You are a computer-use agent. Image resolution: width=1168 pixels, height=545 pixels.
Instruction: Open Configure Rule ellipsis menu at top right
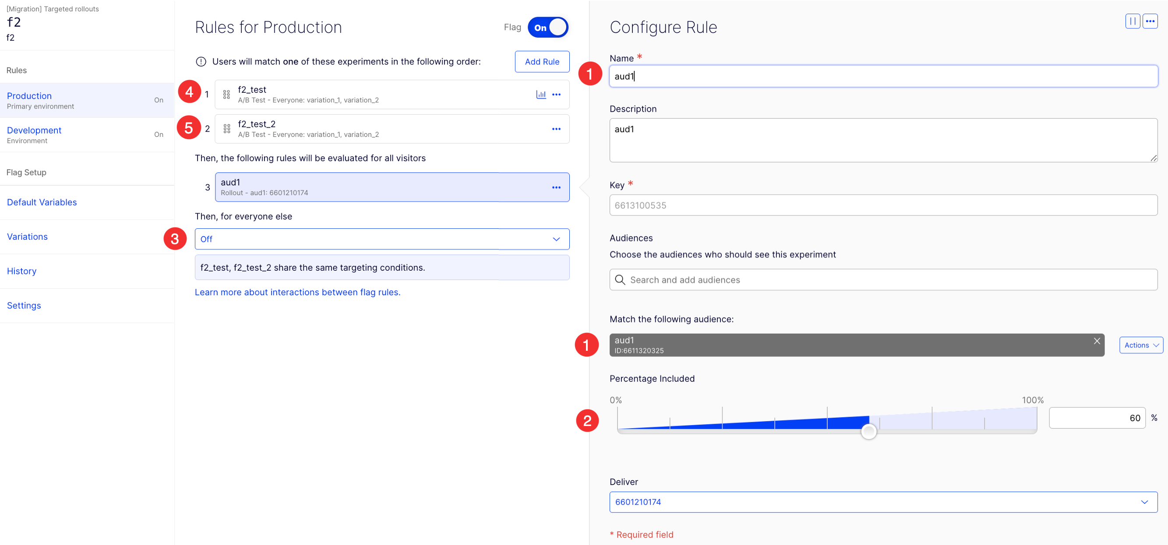click(x=1150, y=21)
